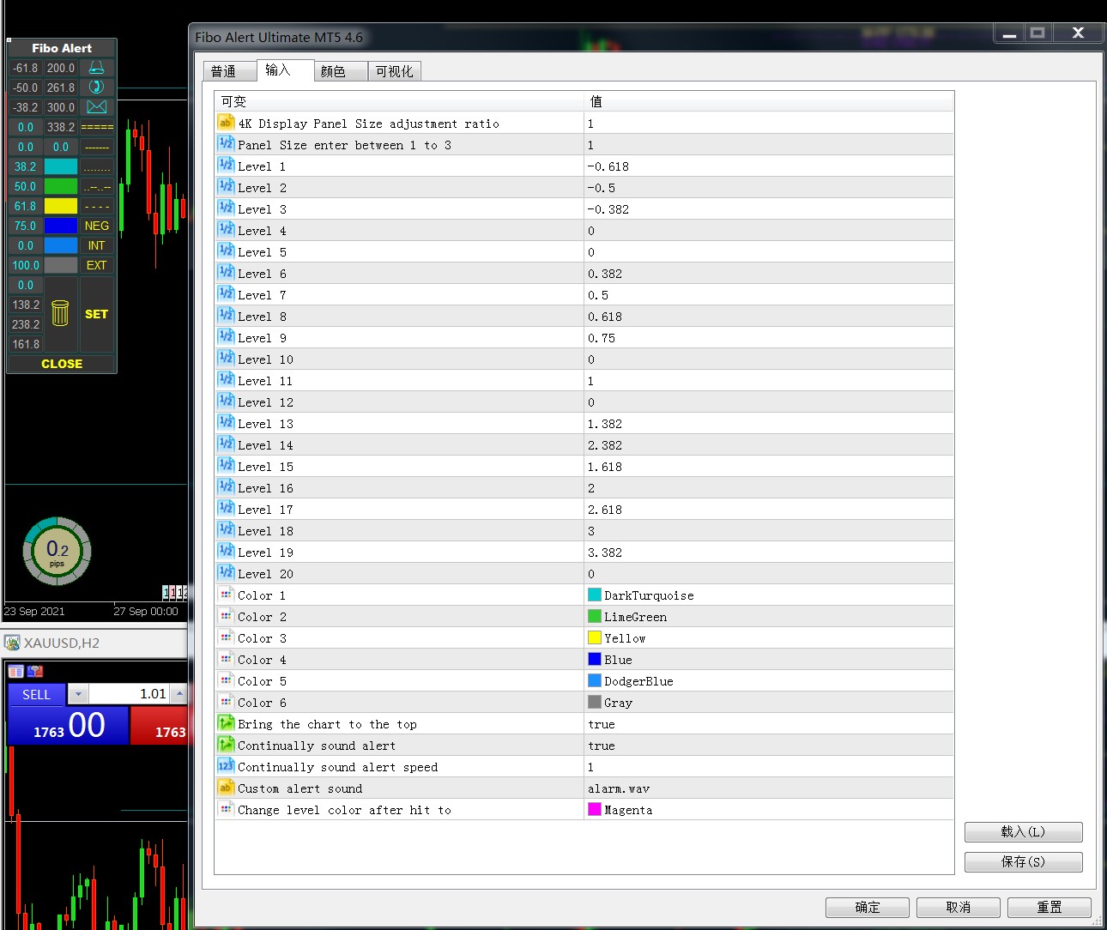Click the 'ab' icon beside Custom alert sound

226,788
